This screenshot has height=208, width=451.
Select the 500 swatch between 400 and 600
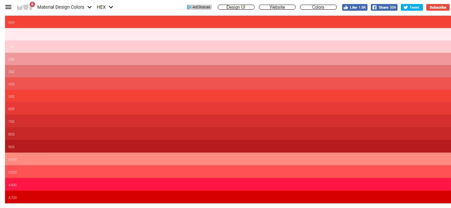228,96
